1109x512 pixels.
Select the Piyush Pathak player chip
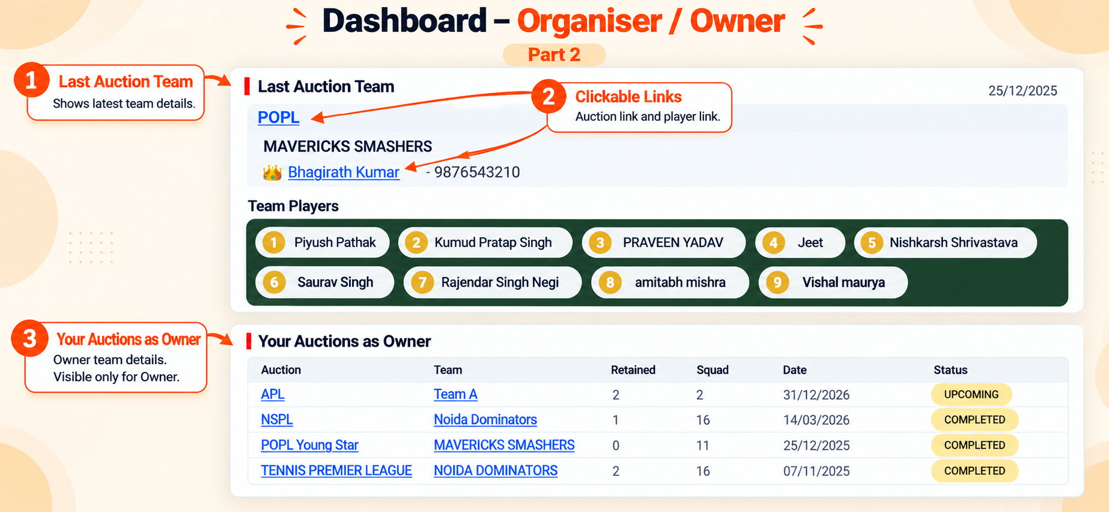pos(322,243)
